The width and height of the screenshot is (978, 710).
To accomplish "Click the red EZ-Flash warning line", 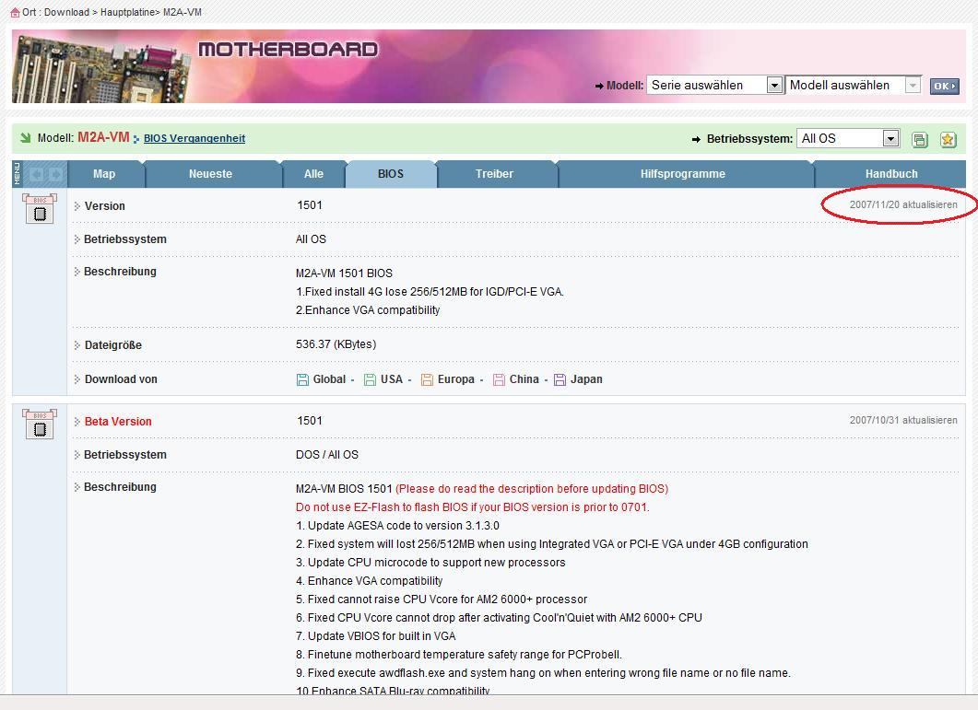I will 472,506.
